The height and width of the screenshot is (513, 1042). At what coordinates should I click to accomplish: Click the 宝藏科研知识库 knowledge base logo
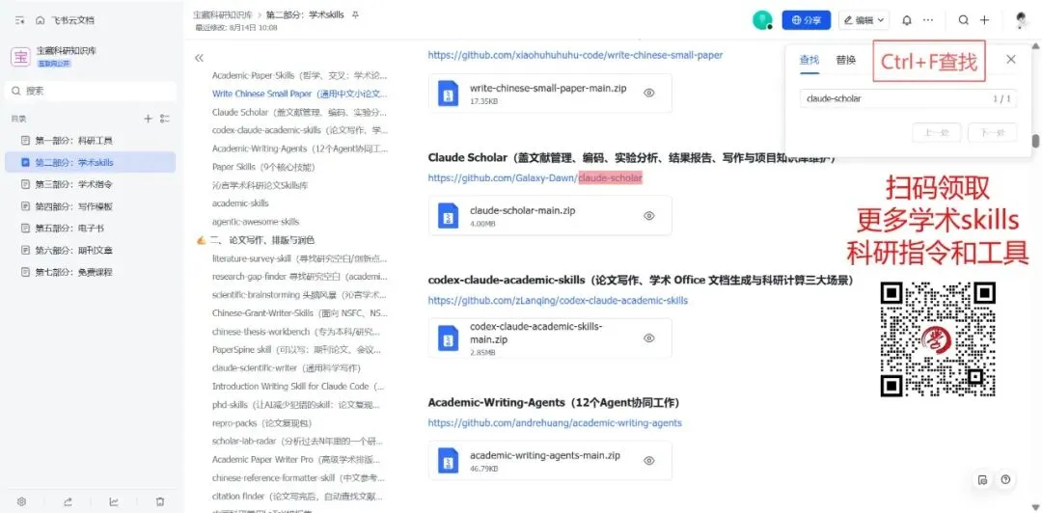pos(20,56)
